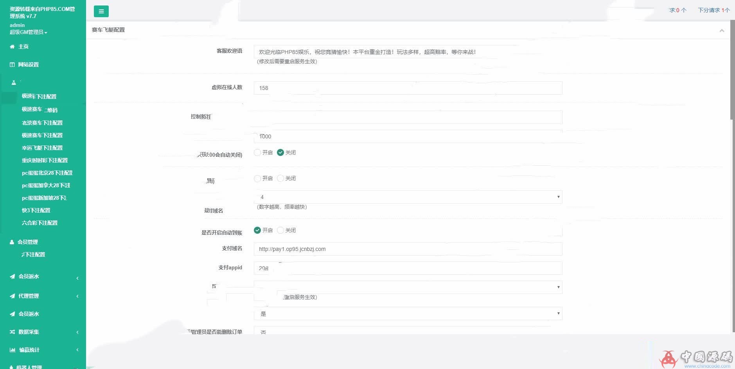Click the field showing 1000
This screenshot has width=735, height=369.
(x=408, y=136)
